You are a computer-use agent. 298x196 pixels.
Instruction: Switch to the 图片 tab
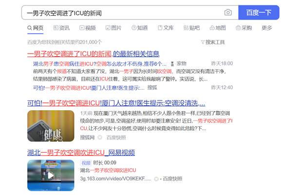[113, 28]
